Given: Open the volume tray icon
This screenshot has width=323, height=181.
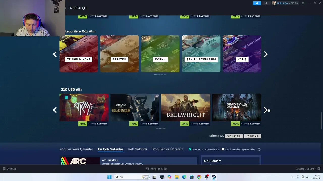Looking at the screenshot, I should [x=307, y=177].
